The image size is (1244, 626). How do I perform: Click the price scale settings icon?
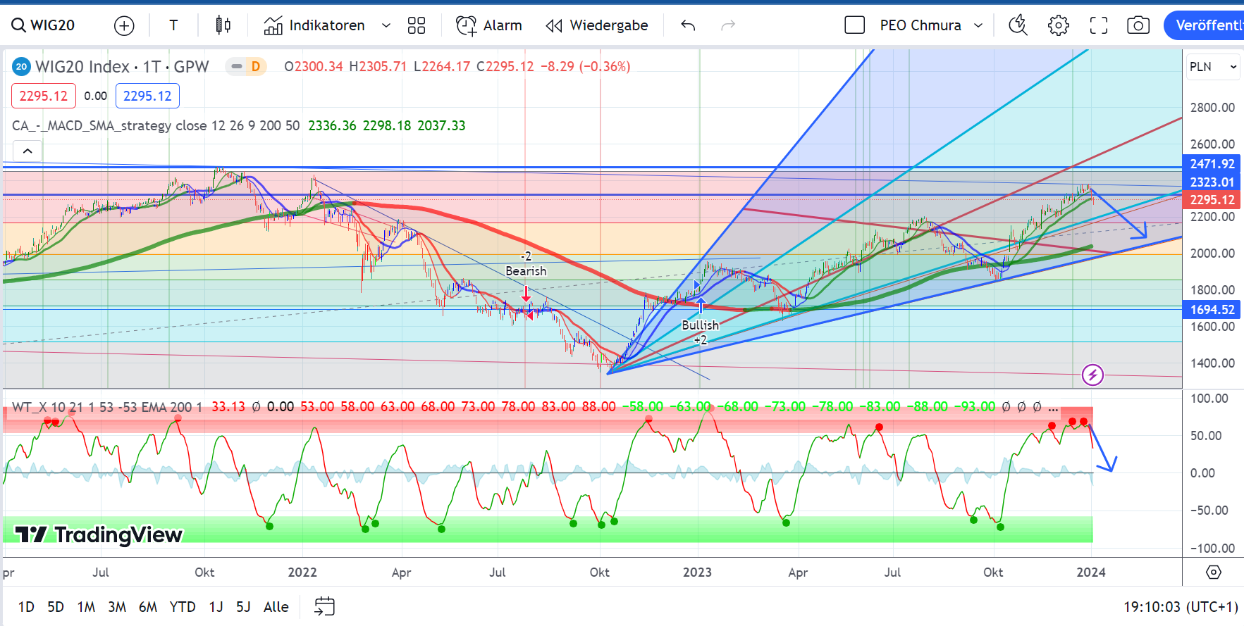(1213, 572)
